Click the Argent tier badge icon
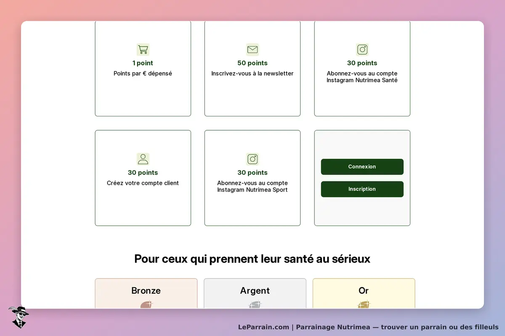This screenshot has width=505, height=336. pos(255,304)
